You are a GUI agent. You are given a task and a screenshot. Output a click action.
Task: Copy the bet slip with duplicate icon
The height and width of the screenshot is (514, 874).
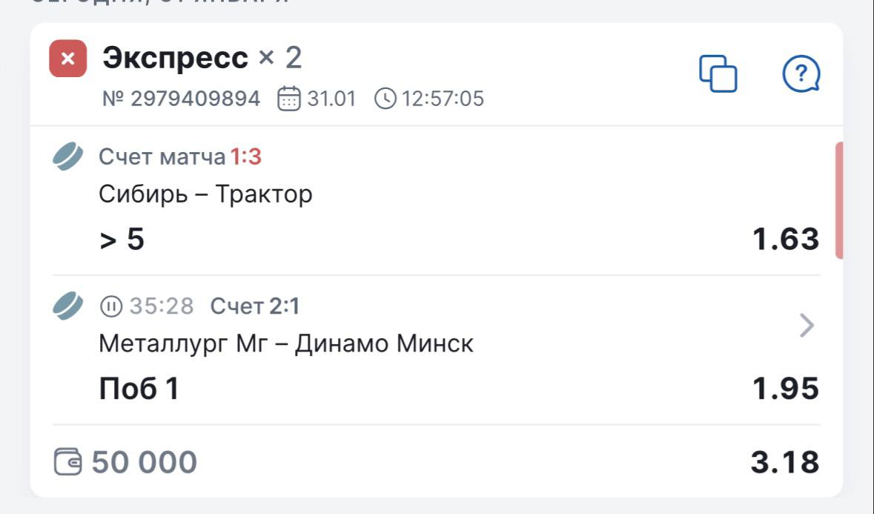tap(718, 73)
